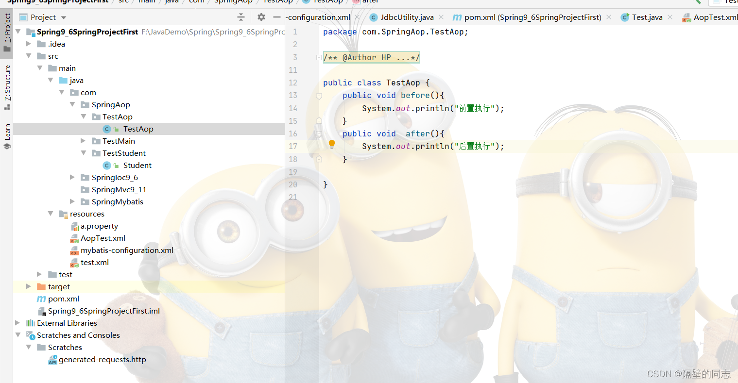Click on line number 20 in gutter
This screenshot has height=383, width=738.
[293, 184]
